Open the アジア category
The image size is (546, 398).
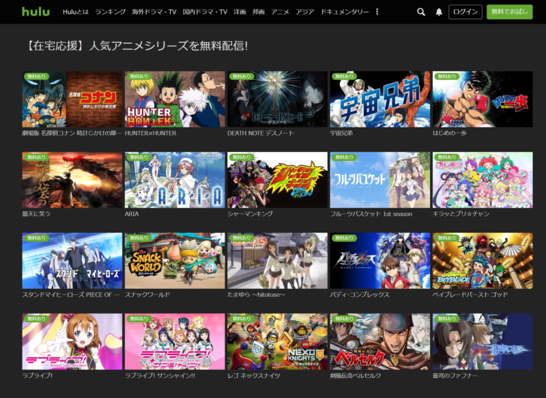coord(304,12)
